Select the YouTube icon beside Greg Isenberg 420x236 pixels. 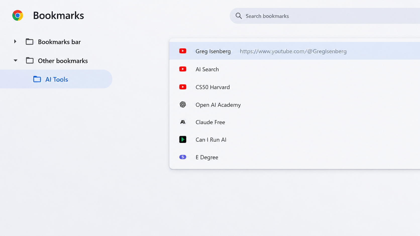(x=183, y=51)
